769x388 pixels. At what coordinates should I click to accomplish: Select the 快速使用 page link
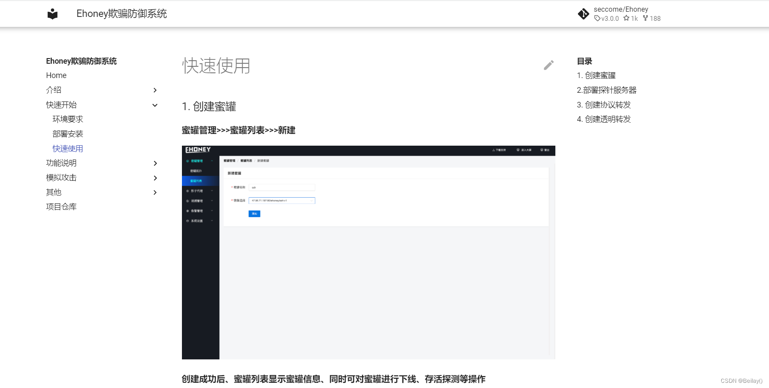68,149
